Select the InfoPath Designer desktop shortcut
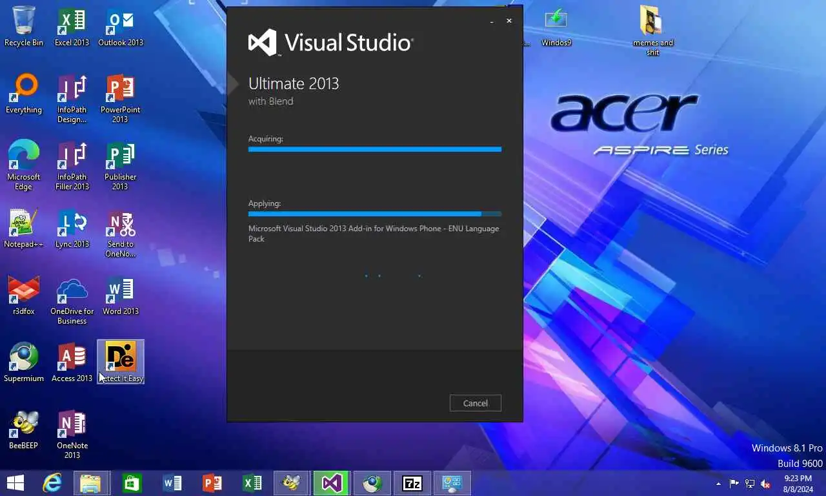The image size is (826, 496). (72, 98)
